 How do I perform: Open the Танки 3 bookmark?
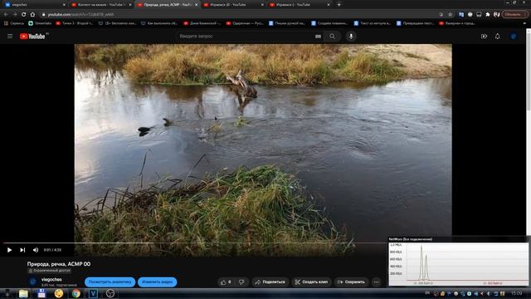75,23
